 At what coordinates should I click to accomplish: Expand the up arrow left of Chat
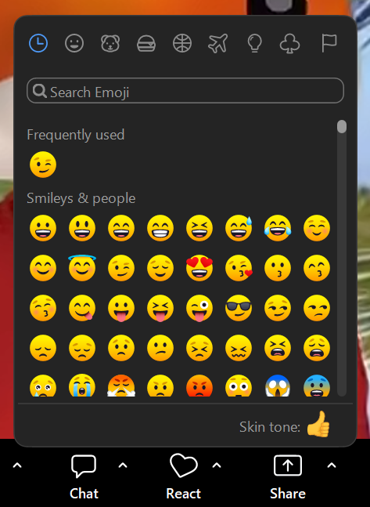[17, 465]
